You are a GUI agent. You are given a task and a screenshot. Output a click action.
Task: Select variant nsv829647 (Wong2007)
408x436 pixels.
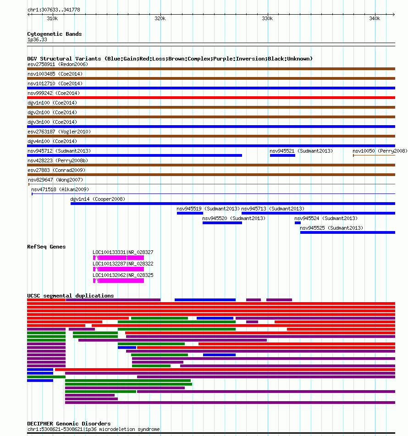coord(55,180)
